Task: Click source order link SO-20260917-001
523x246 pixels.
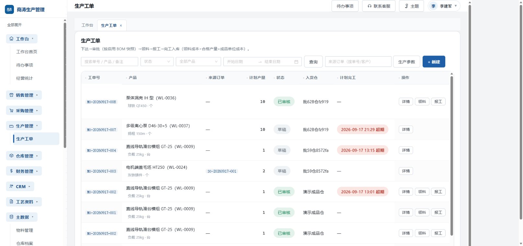Action: coord(222,171)
